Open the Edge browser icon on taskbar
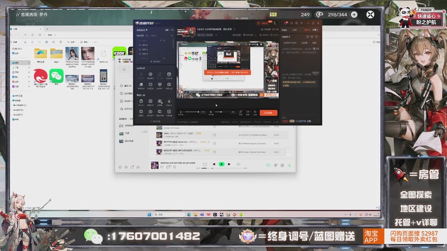This screenshot has width=447, height=251. pos(189,215)
